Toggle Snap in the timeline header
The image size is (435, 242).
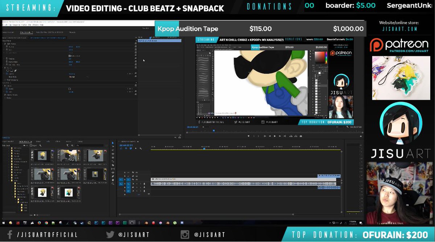pyautogui.click(x=126, y=148)
